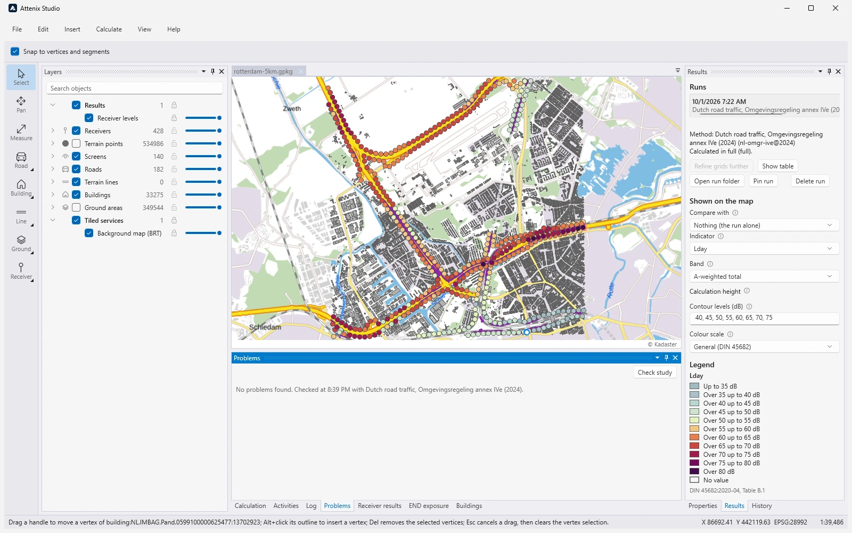Activate the Pan tool
This screenshot has width=852, height=533.
coord(21,105)
